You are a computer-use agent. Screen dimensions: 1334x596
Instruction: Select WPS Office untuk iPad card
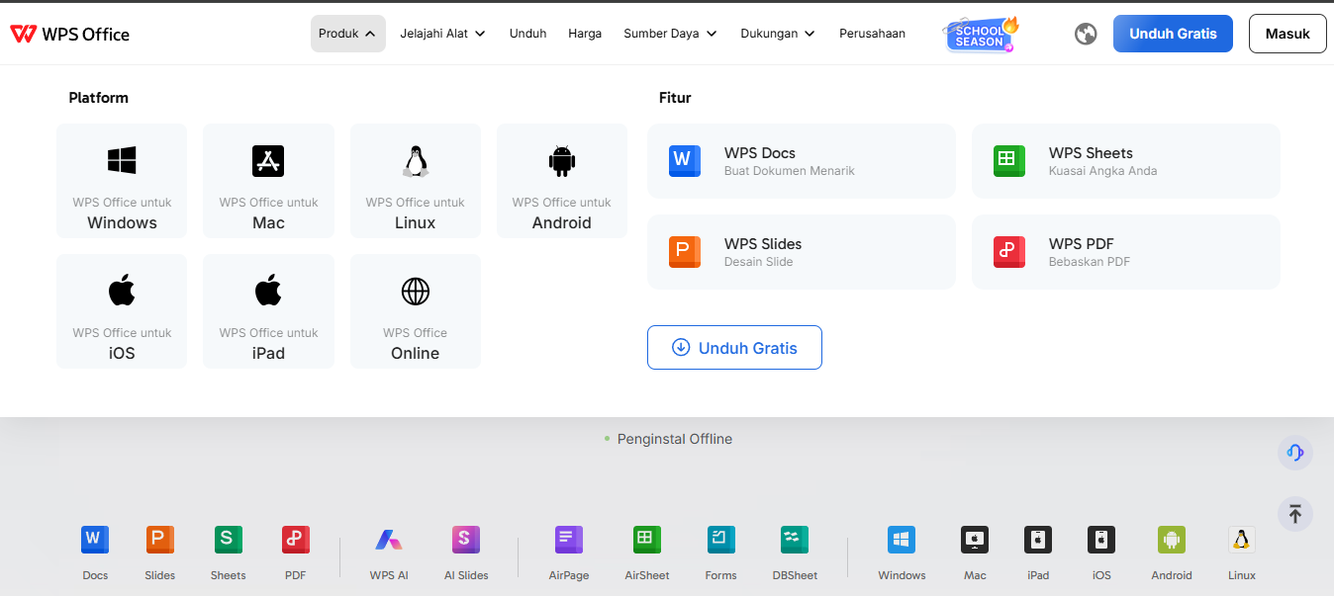point(268,311)
